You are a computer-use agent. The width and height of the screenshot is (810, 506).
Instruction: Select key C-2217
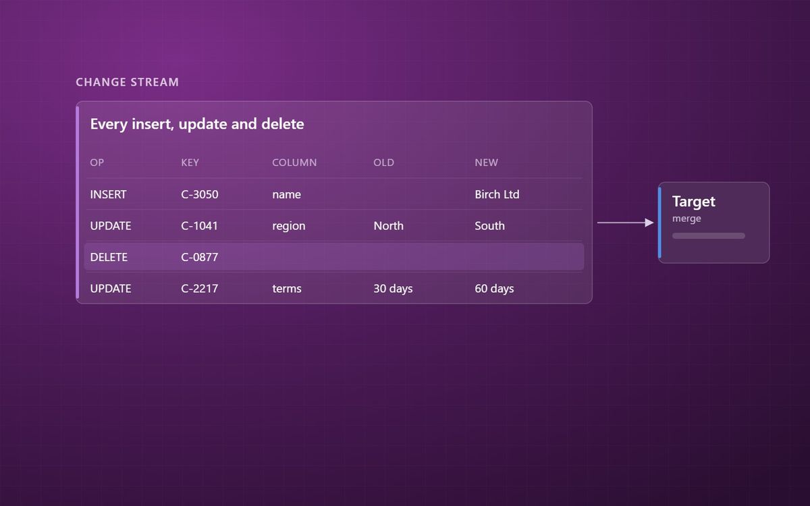click(200, 289)
